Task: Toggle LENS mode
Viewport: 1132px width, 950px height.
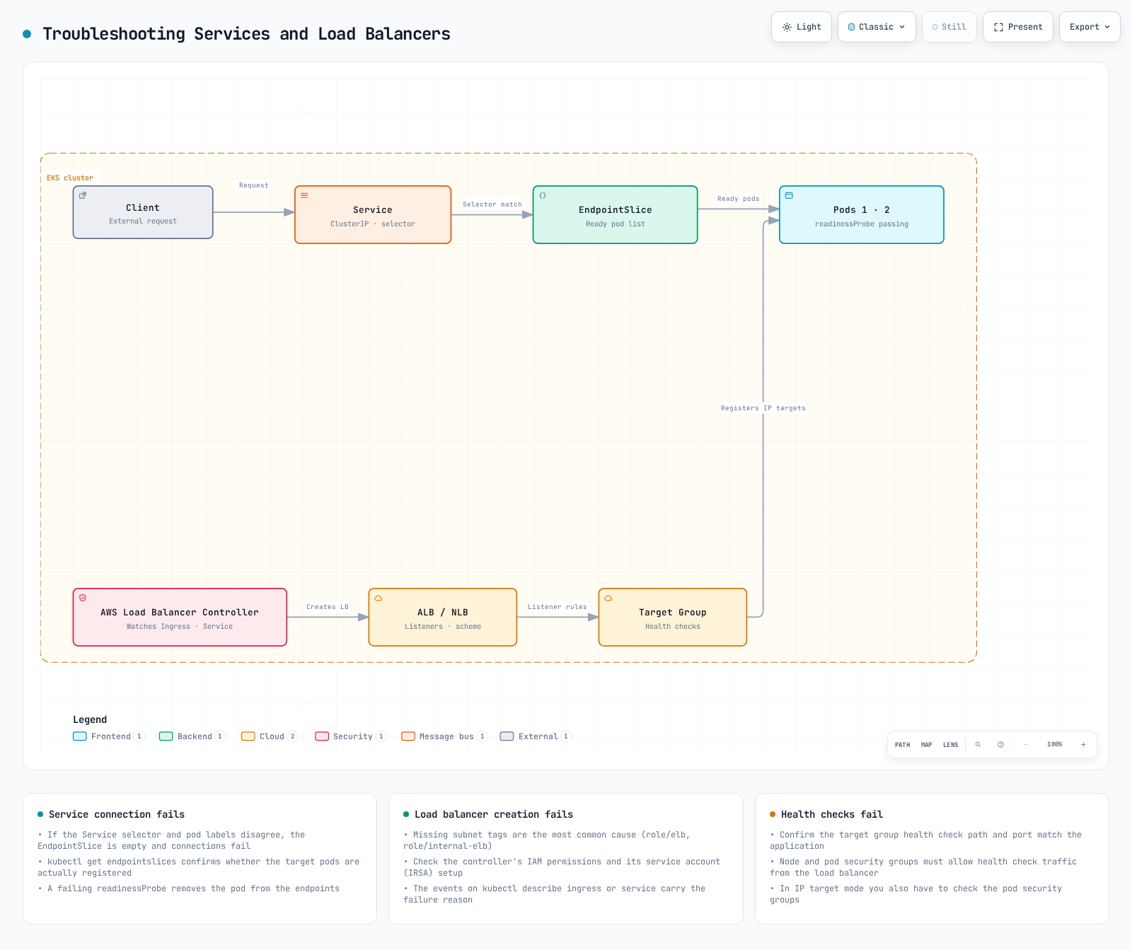Action: (x=950, y=745)
